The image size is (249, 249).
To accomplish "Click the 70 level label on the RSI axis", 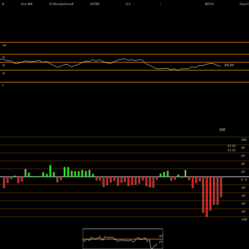I will (3, 57).
